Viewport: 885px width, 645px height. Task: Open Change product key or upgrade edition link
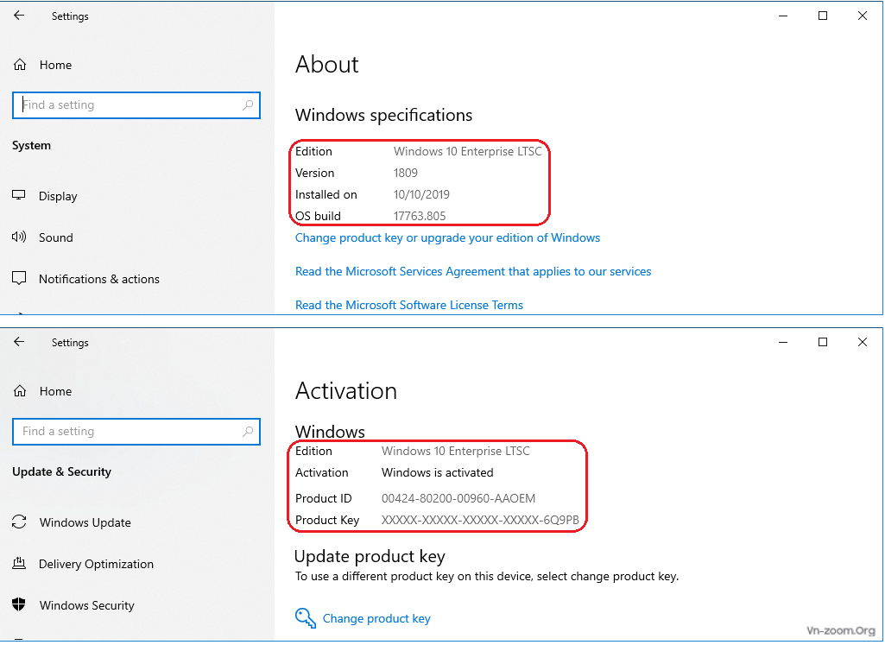(x=447, y=237)
